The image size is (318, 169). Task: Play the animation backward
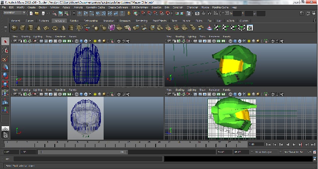coord(287,144)
